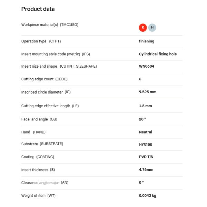Click the Neutral hand value

point(146,132)
